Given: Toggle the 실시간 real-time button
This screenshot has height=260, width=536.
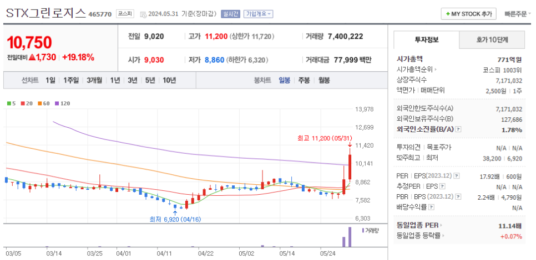Looking at the screenshot, I should (x=231, y=14).
